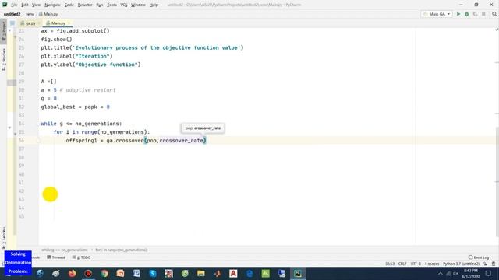
Task: Switch to PyCharm in the taskbar
Action: (298, 273)
